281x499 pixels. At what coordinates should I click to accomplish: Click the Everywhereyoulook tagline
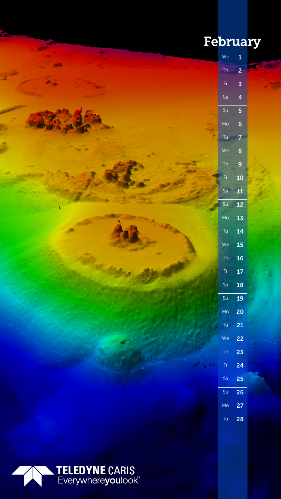click(99, 481)
